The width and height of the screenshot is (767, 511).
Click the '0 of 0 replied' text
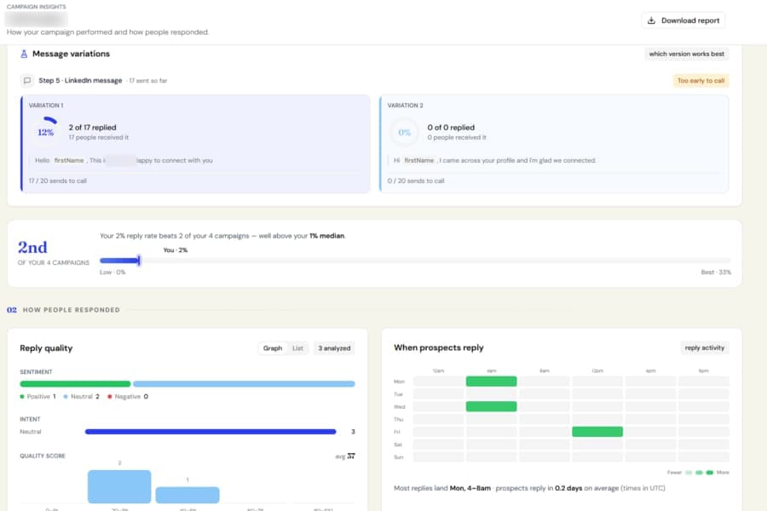(x=451, y=128)
